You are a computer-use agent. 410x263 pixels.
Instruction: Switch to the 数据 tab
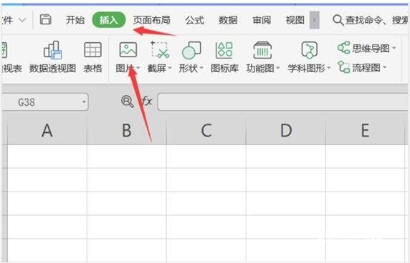point(228,20)
